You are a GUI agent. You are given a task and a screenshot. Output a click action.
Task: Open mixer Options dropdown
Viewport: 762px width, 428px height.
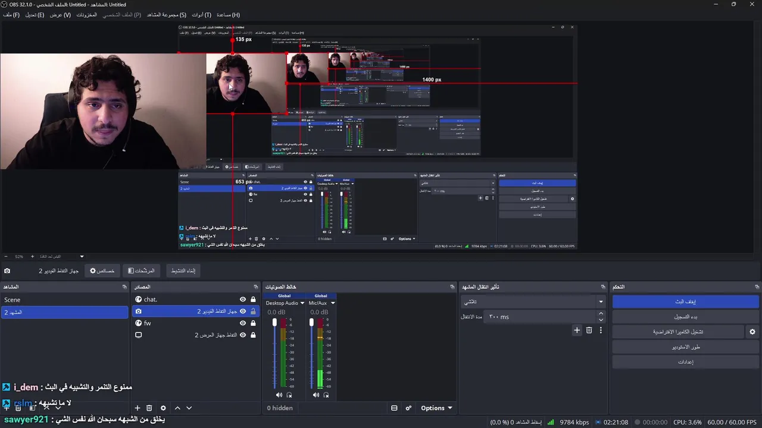pyautogui.click(x=436, y=408)
